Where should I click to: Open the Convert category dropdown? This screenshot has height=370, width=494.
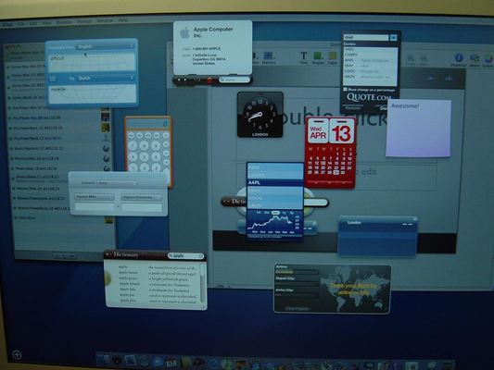point(117,182)
